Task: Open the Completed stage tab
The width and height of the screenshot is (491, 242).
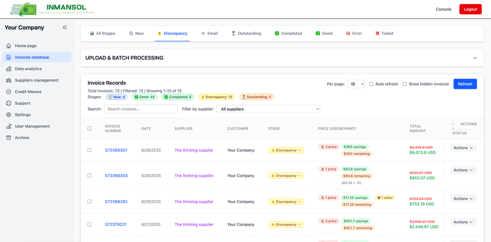Action: click(288, 33)
